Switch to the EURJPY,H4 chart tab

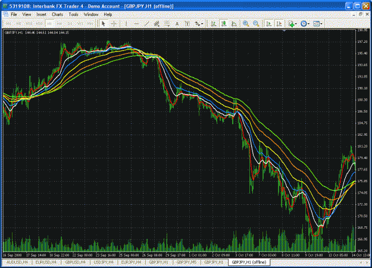pyautogui.click(x=131, y=262)
